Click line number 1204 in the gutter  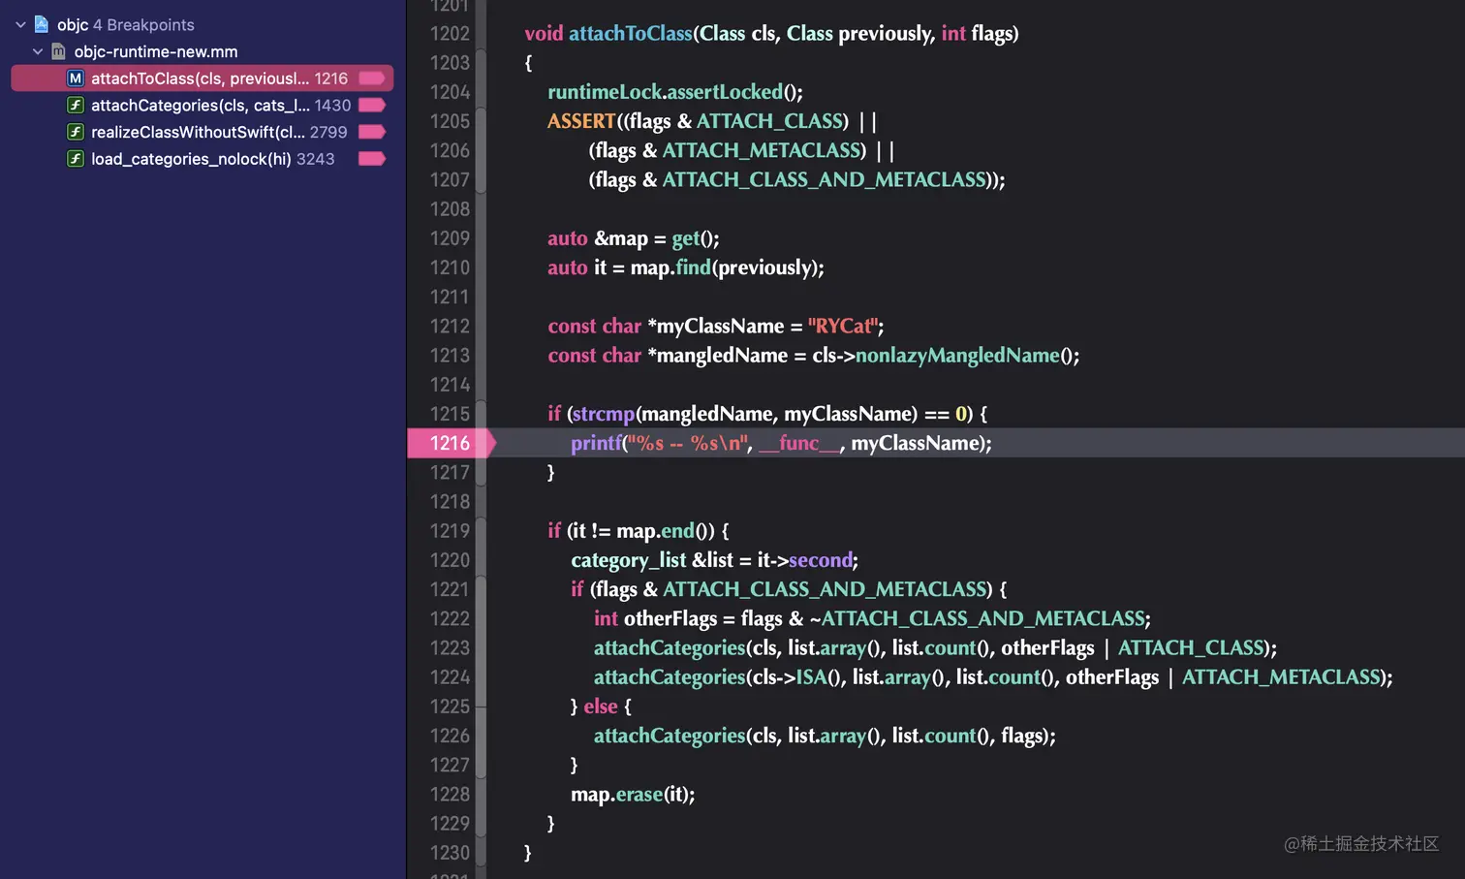tap(450, 92)
